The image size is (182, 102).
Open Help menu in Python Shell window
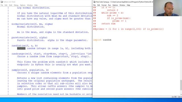(36, 5)
